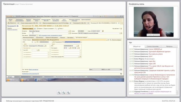Viewport: 181px width, 102px height.
Task: Open the Ввести счет-фактуру link
Action: (x=34, y=69)
